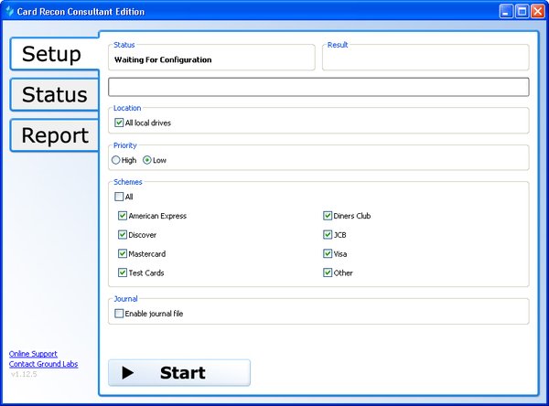Click the Card Recon title bar icon
This screenshot has height=406, width=549.
10,11
